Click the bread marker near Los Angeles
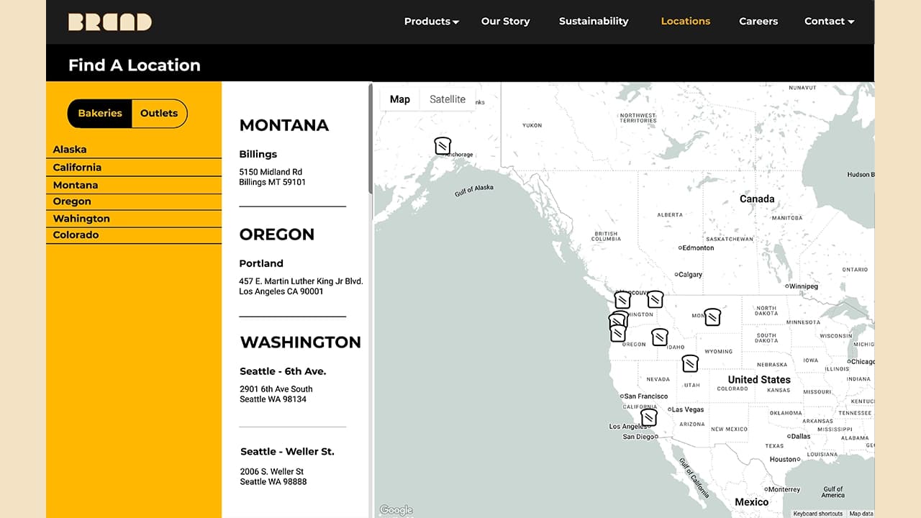 [x=648, y=417]
